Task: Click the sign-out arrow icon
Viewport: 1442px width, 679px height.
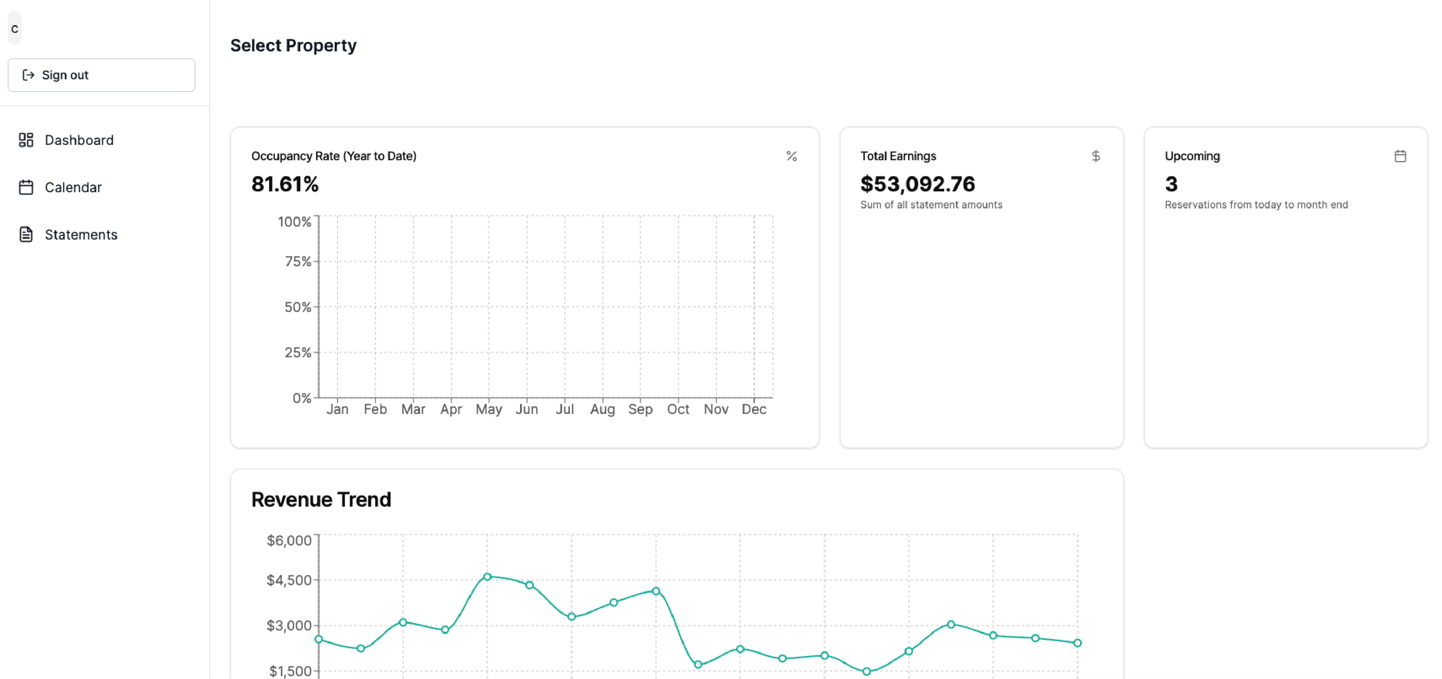Action: [28, 74]
